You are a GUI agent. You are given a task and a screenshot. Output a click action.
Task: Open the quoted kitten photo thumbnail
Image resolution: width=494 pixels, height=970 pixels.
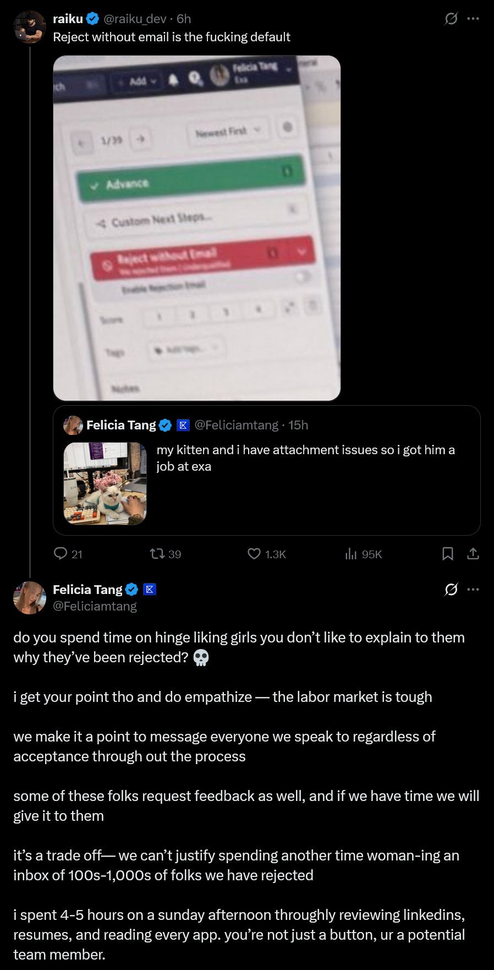[x=105, y=483]
